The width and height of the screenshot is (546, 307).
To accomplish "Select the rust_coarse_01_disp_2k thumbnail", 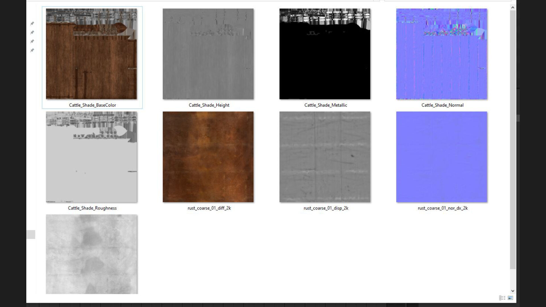I will pyautogui.click(x=325, y=157).
